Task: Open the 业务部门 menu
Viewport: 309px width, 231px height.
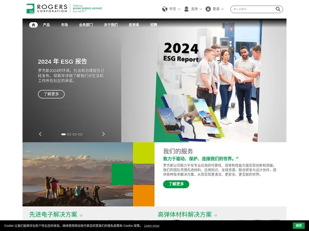Action: pos(86,25)
